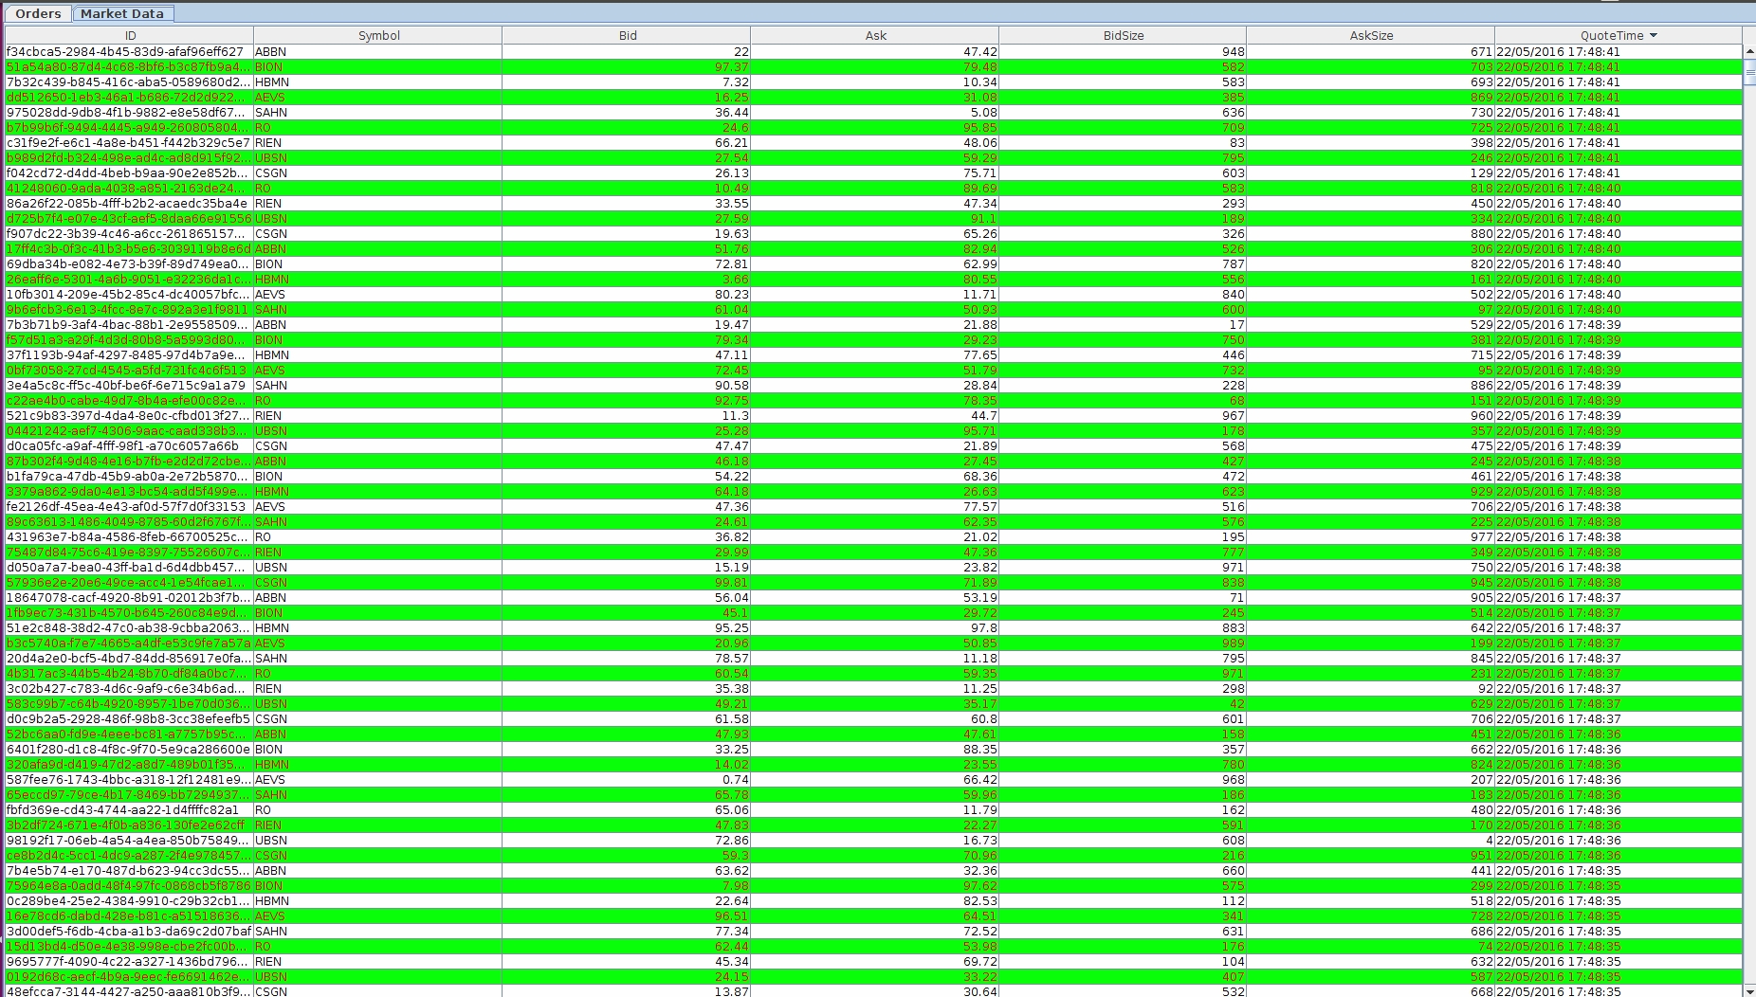Click Bid value 97.37 in BION row
This screenshot has width=1756, height=997.
coord(731,67)
